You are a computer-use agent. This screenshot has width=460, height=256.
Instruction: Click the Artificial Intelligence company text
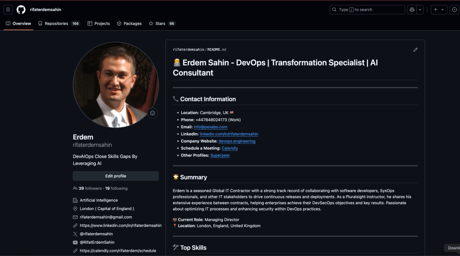pos(98,201)
